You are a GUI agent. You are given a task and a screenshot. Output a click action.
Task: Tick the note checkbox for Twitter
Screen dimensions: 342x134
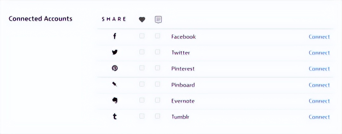click(157, 52)
